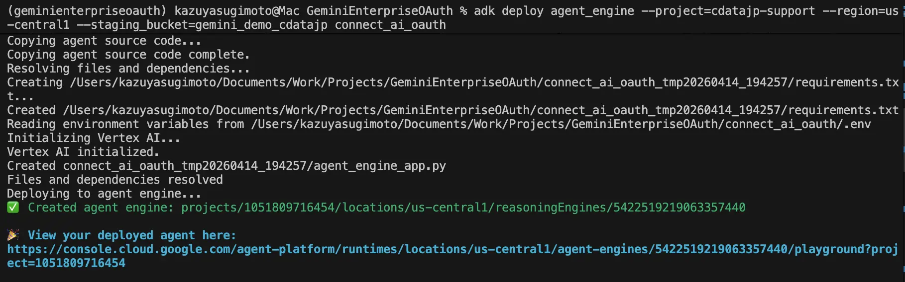This screenshot has width=905, height=282.
Task: Click "View your deployed agent here:" text
Action: pyautogui.click(x=132, y=235)
